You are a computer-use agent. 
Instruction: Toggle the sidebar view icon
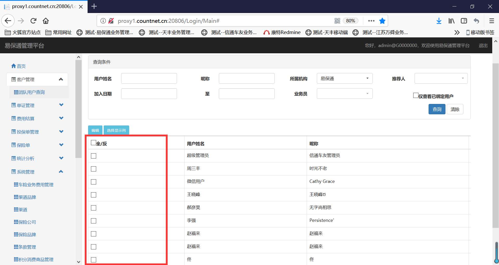click(x=464, y=21)
